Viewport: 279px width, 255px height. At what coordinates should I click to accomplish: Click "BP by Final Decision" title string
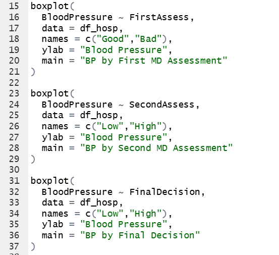(140, 235)
